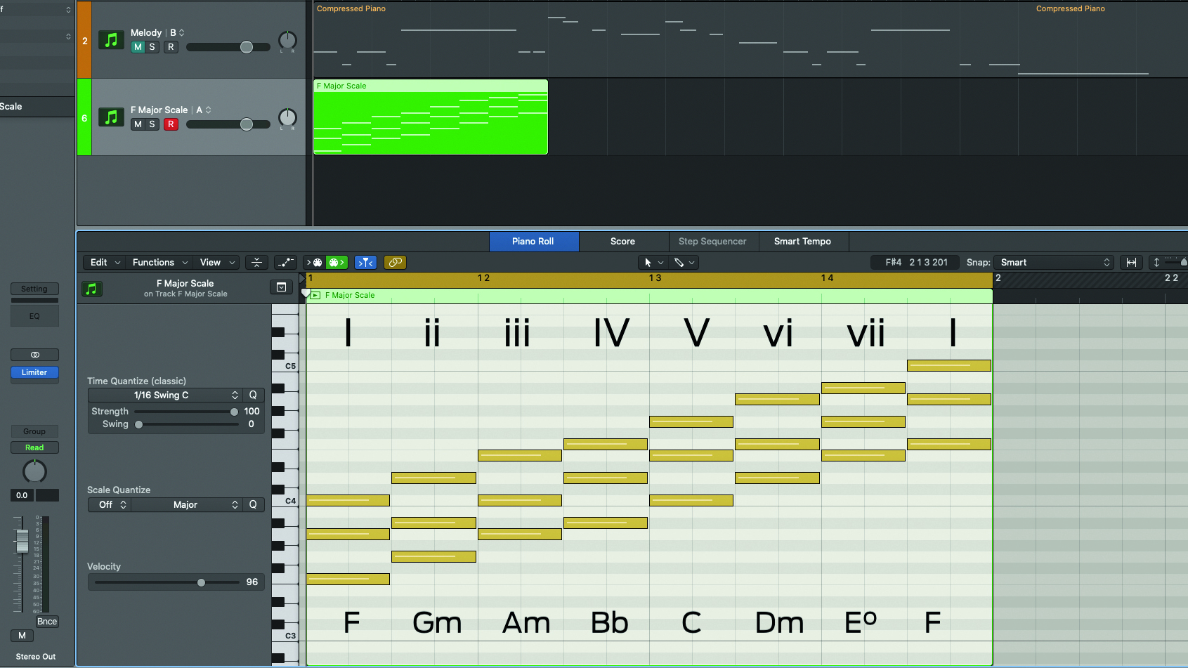Click the piano roll region music note icon

pos(91,289)
